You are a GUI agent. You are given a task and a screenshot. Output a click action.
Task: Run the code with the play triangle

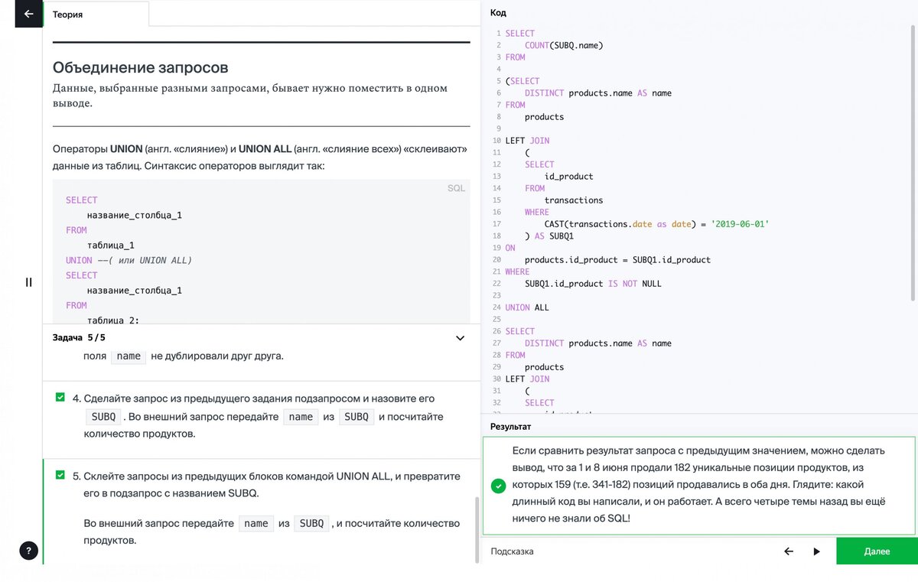(x=816, y=551)
